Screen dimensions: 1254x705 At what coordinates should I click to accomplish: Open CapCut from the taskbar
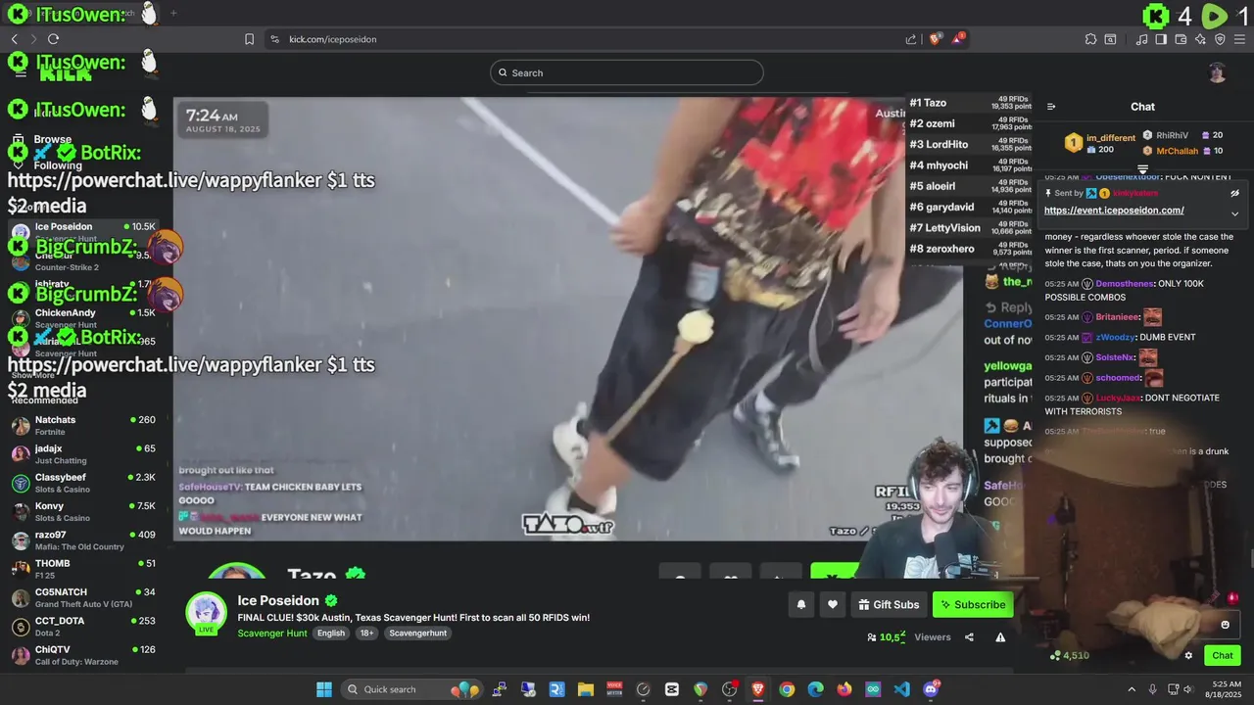672,689
